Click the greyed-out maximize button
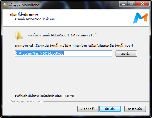This screenshot has width=152, height=118. click(131, 4)
